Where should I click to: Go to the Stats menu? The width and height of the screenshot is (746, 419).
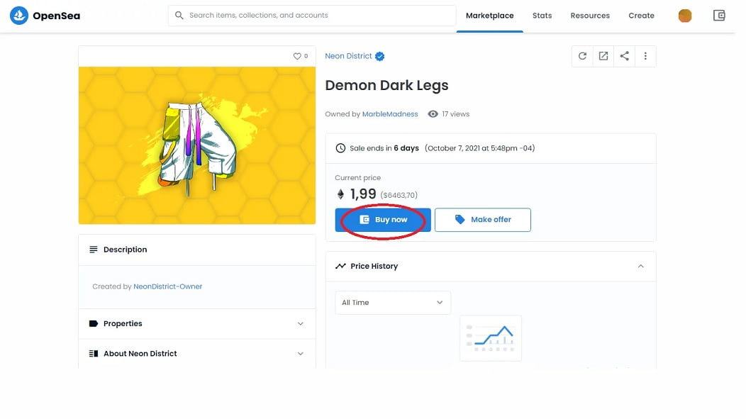coord(542,16)
